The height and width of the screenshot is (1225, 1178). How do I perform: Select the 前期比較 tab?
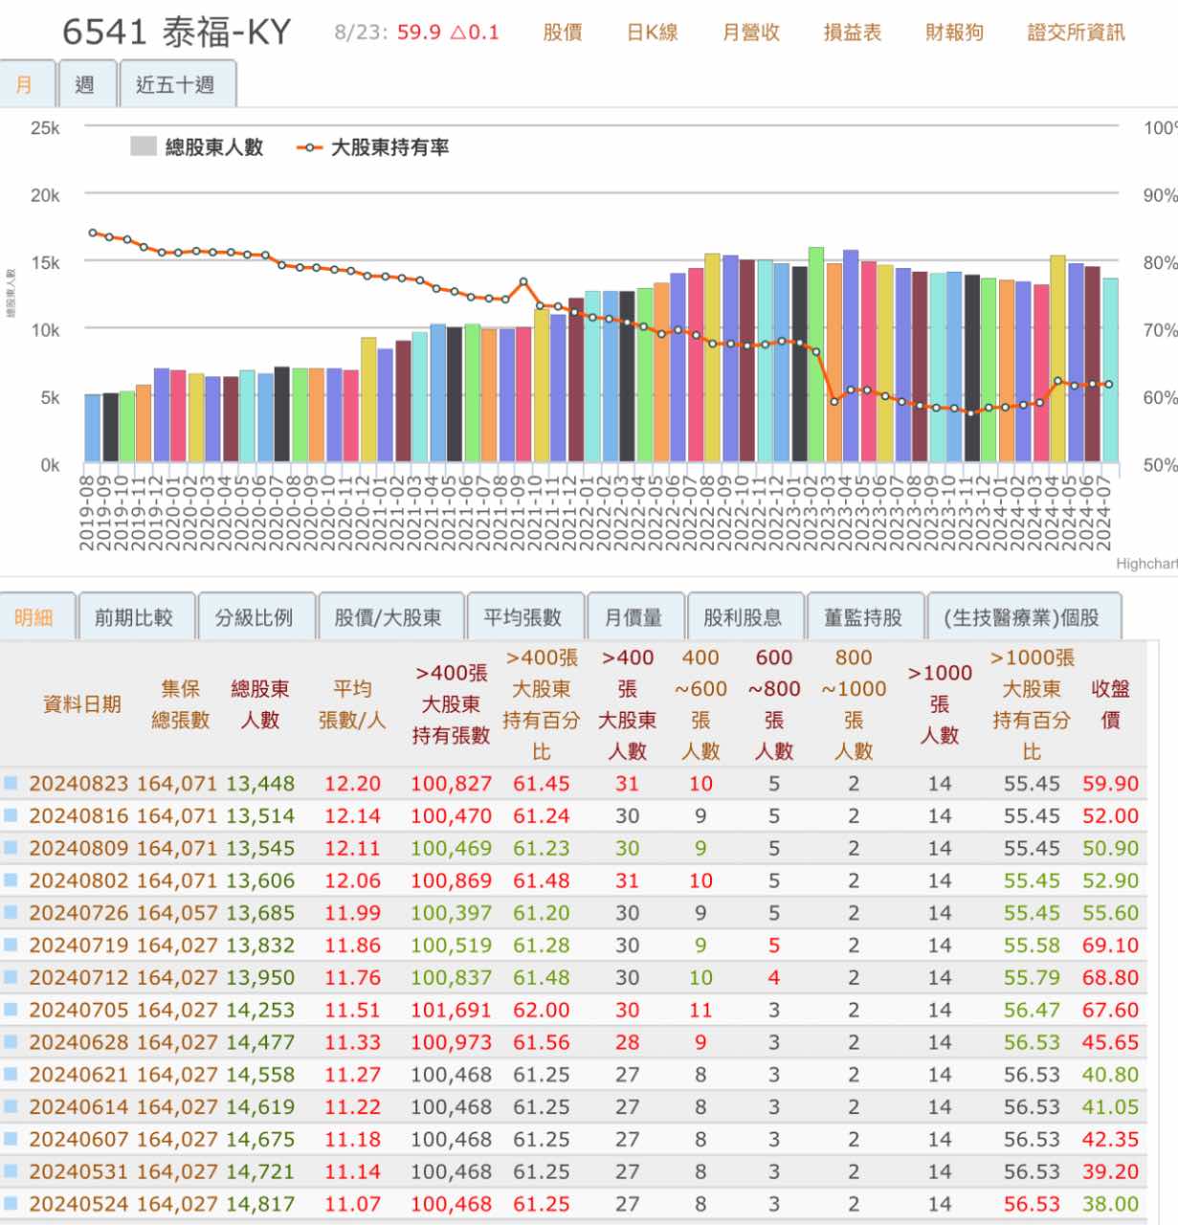pyautogui.click(x=135, y=616)
